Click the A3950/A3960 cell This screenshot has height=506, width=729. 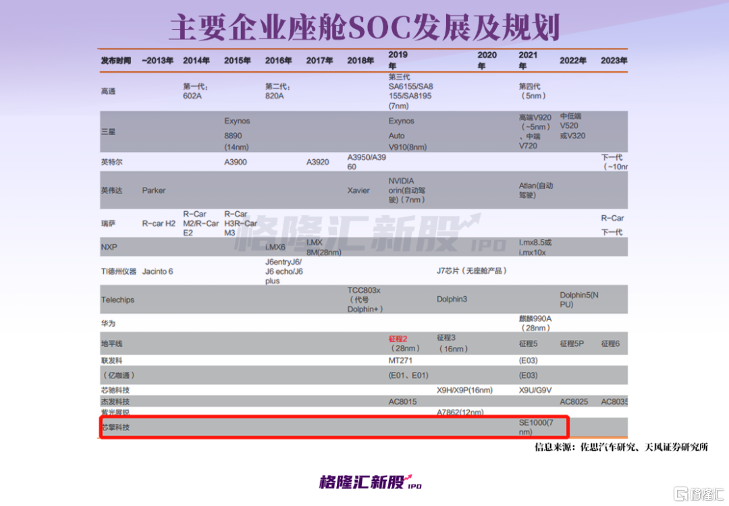(367, 162)
